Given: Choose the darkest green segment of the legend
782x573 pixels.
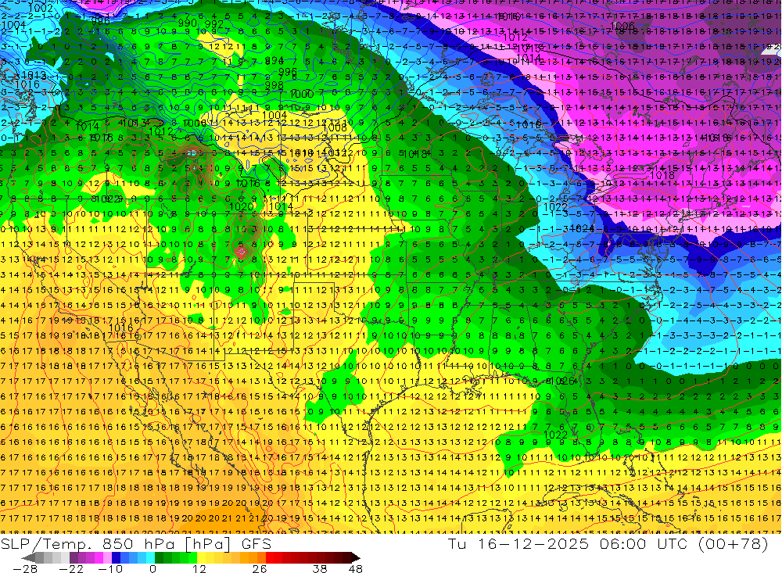Looking at the screenshot, I should click(x=159, y=558).
